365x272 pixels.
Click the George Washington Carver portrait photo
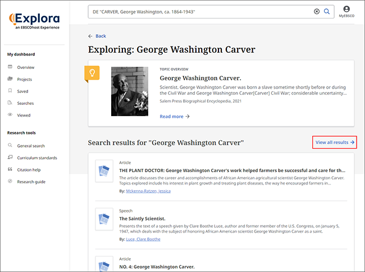[x=130, y=91]
